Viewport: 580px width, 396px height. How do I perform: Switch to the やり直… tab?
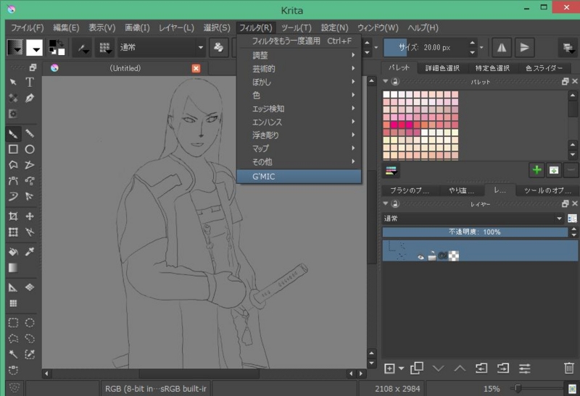(462, 190)
